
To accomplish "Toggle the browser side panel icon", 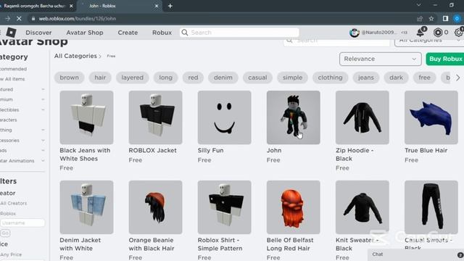I will click(x=445, y=19).
